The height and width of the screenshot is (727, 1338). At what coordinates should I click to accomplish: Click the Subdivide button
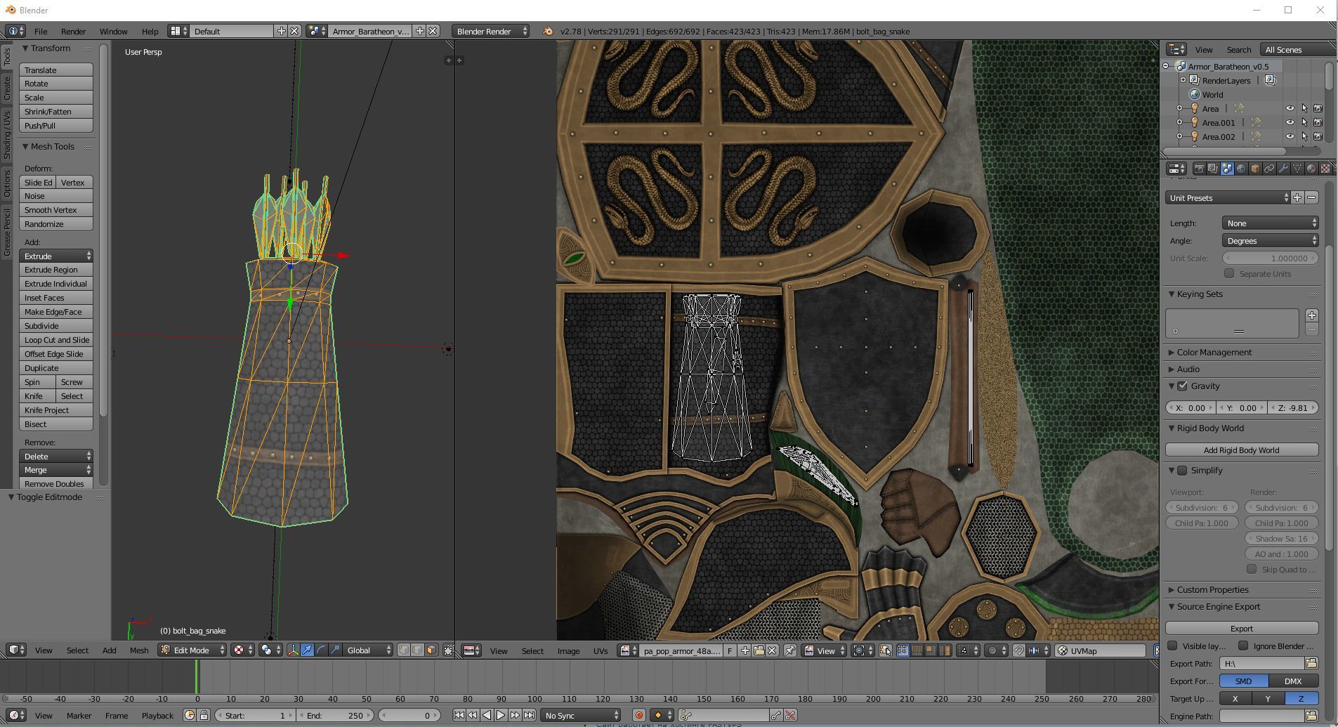(x=56, y=326)
